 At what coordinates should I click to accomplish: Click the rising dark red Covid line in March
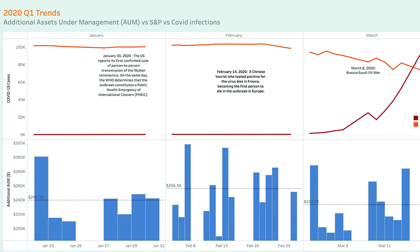tap(393, 101)
